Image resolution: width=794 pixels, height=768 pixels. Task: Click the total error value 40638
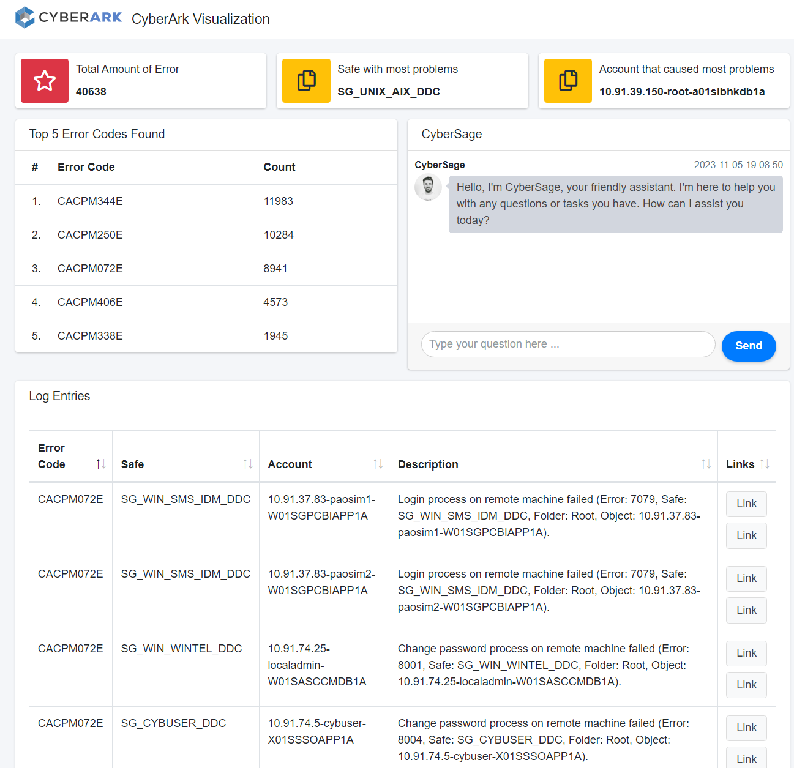91,92
